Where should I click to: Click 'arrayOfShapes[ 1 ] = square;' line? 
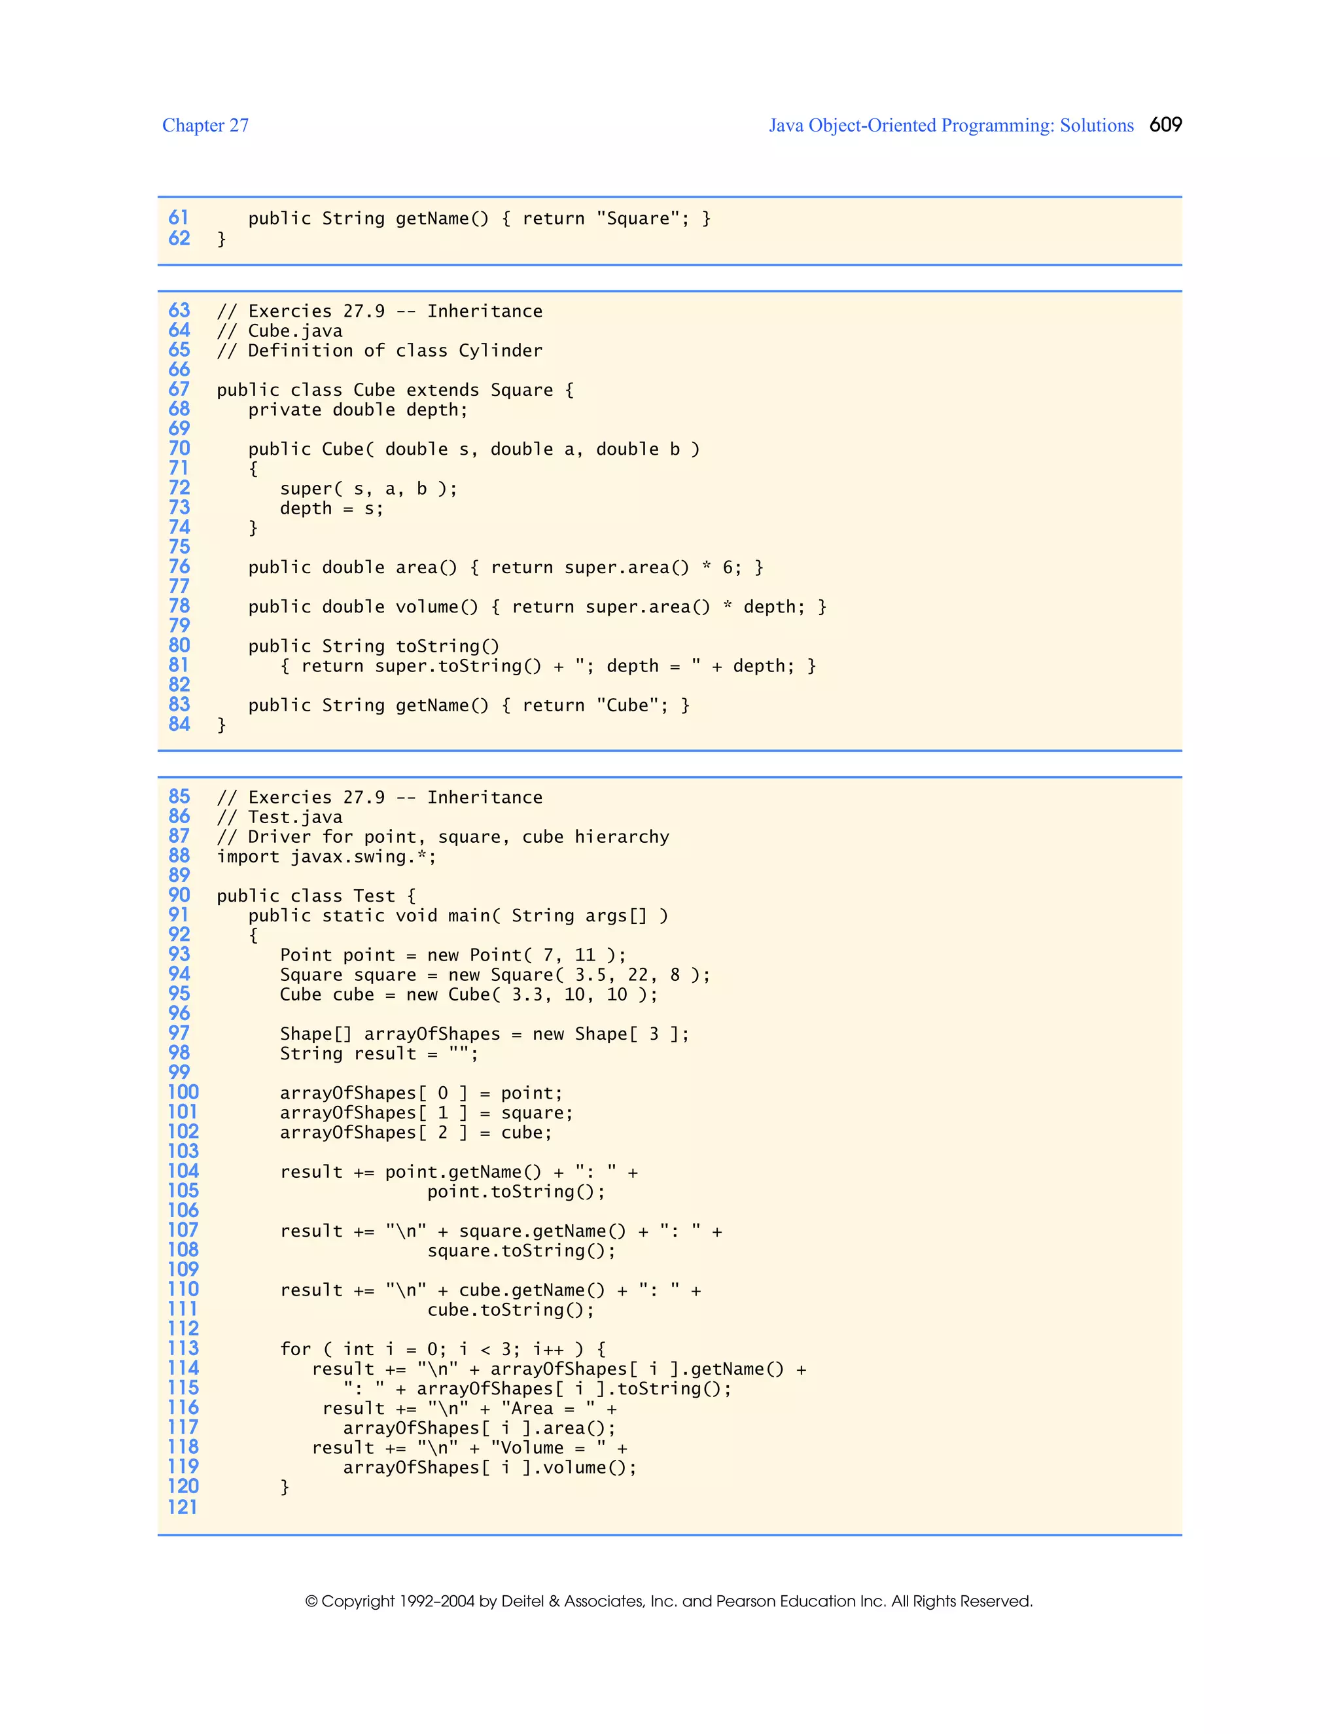(427, 1112)
